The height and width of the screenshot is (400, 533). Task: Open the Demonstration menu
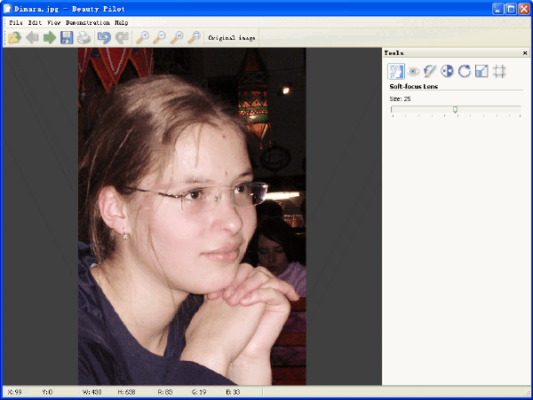pos(87,22)
